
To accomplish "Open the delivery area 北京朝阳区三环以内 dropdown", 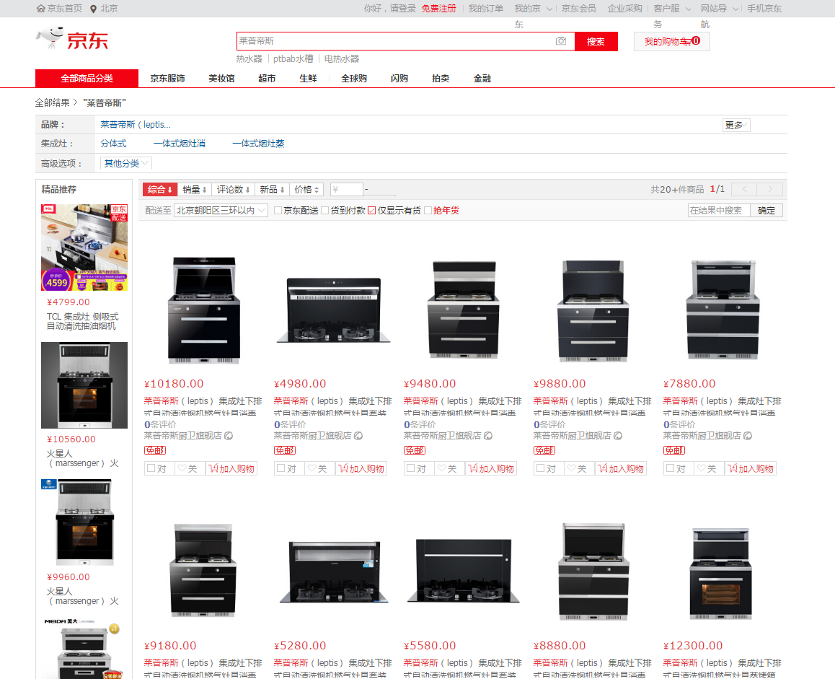I will 221,211.
